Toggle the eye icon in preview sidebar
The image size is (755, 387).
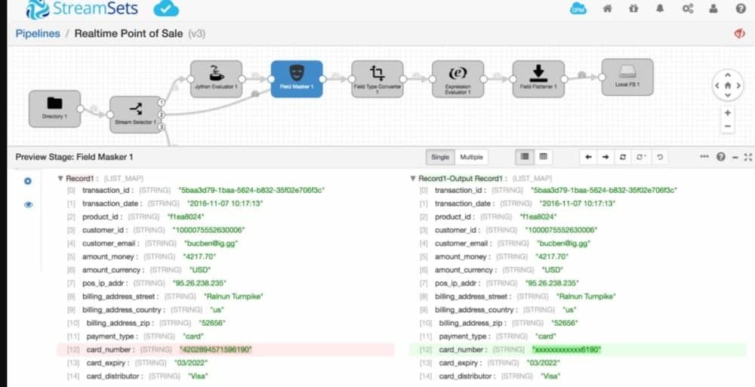click(28, 204)
